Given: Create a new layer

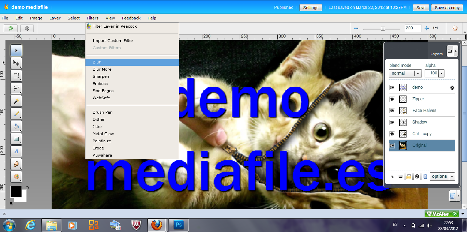Looking at the screenshot, I should point(392,176).
